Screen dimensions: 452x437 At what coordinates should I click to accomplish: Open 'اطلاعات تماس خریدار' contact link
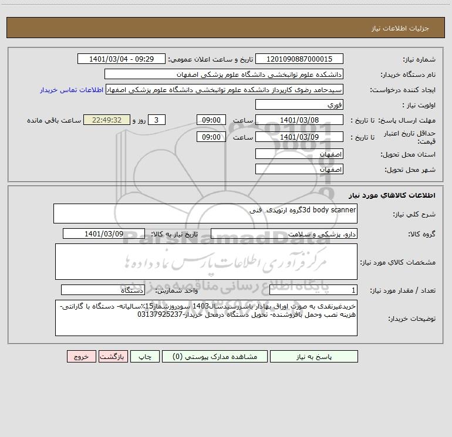point(72,90)
